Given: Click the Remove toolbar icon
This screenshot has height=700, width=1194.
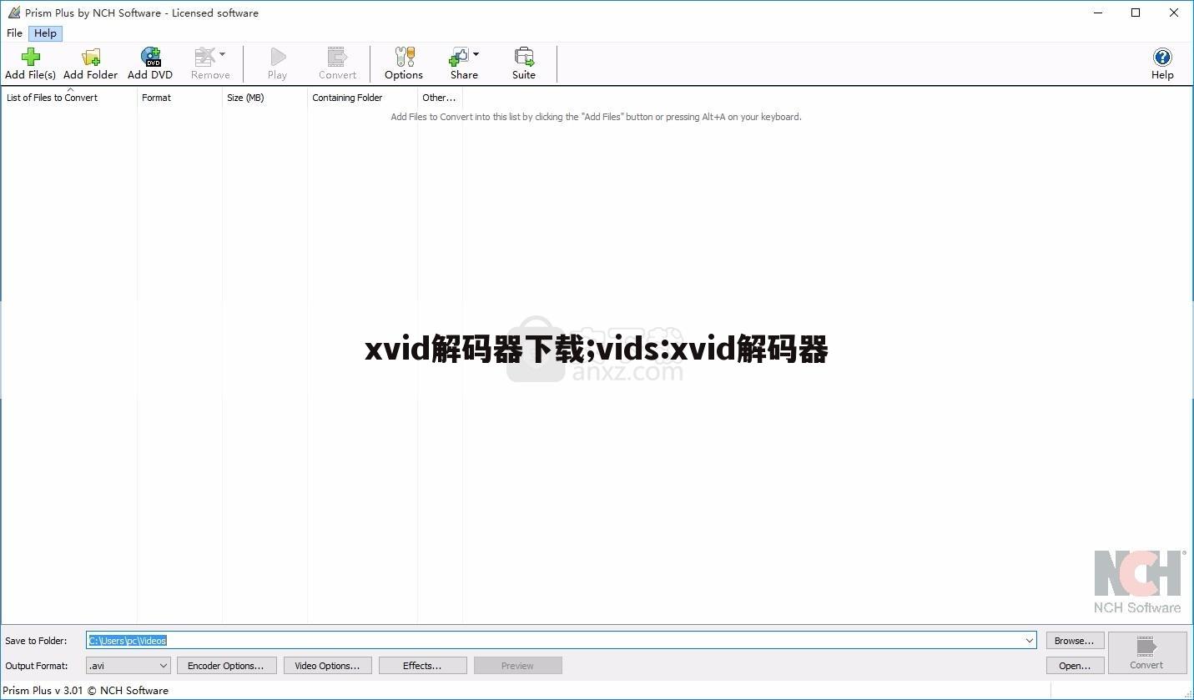Looking at the screenshot, I should coord(204,57).
